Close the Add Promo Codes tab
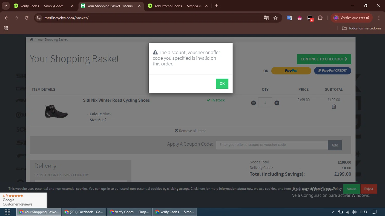The width and height of the screenshot is (385, 216). [x=206, y=6]
